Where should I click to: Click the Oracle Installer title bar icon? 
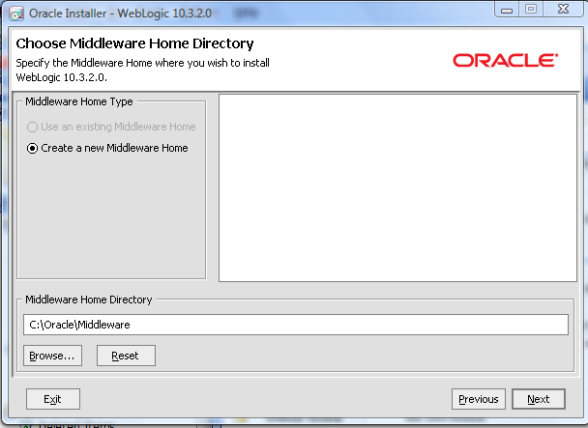pos(16,14)
